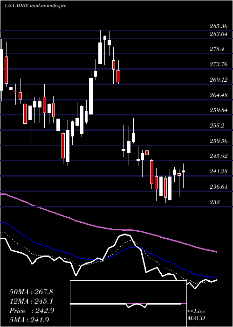Select the 232 price axis label
This screenshot has height=327, width=233.
[x=214, y=202]
